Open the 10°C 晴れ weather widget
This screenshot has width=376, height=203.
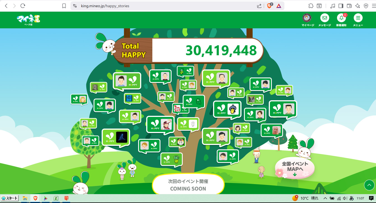tap(306, 198)
